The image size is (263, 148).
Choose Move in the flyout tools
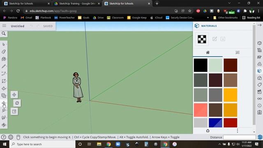[14, 95]
